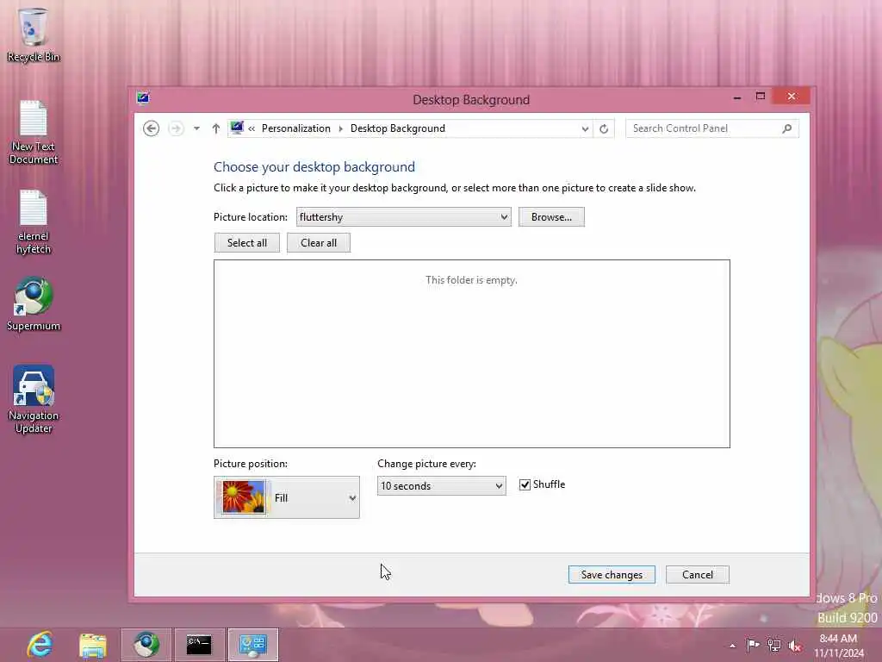Viewport: 882px width, 662px height.
Task: Uncheck the Shuffle checkbox
Action: click(x=525, y=484)
